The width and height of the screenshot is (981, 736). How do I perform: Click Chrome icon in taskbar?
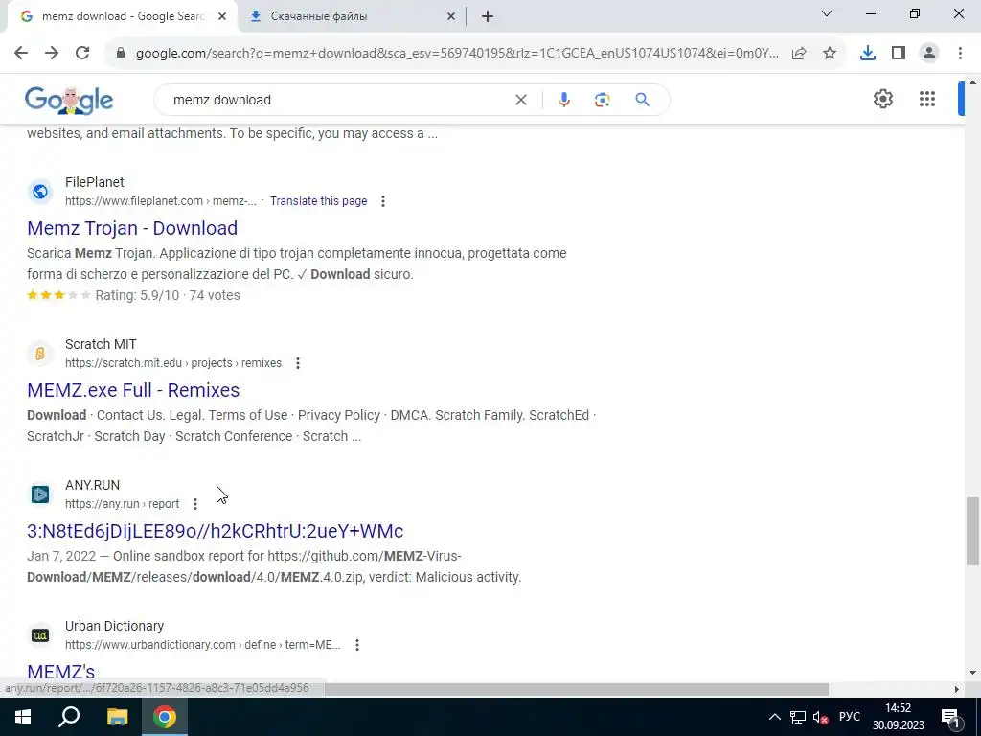pos(165,717)
